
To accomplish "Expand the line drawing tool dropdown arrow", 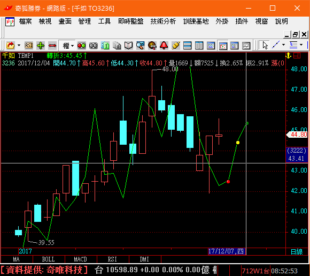I will coord(283,45).
